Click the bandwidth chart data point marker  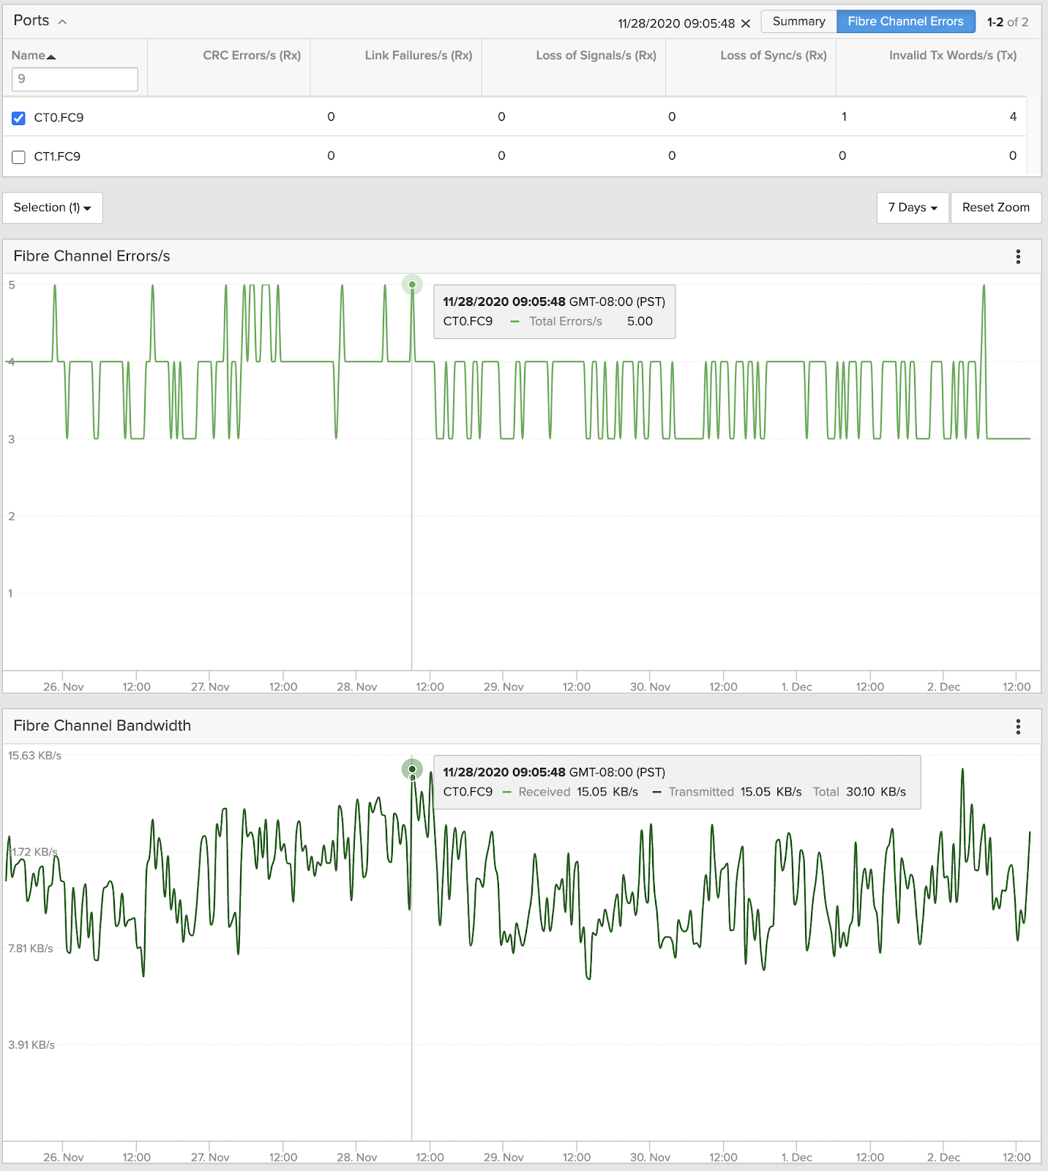pos(412,769)
